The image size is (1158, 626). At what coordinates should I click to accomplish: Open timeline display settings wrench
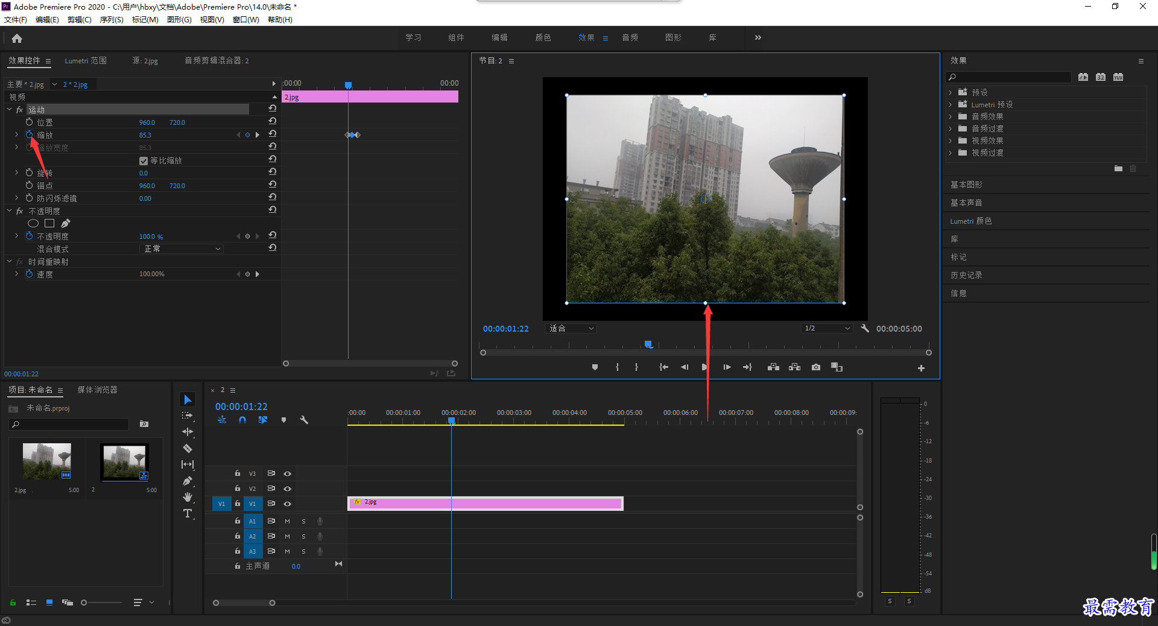[x=304, y=420]
